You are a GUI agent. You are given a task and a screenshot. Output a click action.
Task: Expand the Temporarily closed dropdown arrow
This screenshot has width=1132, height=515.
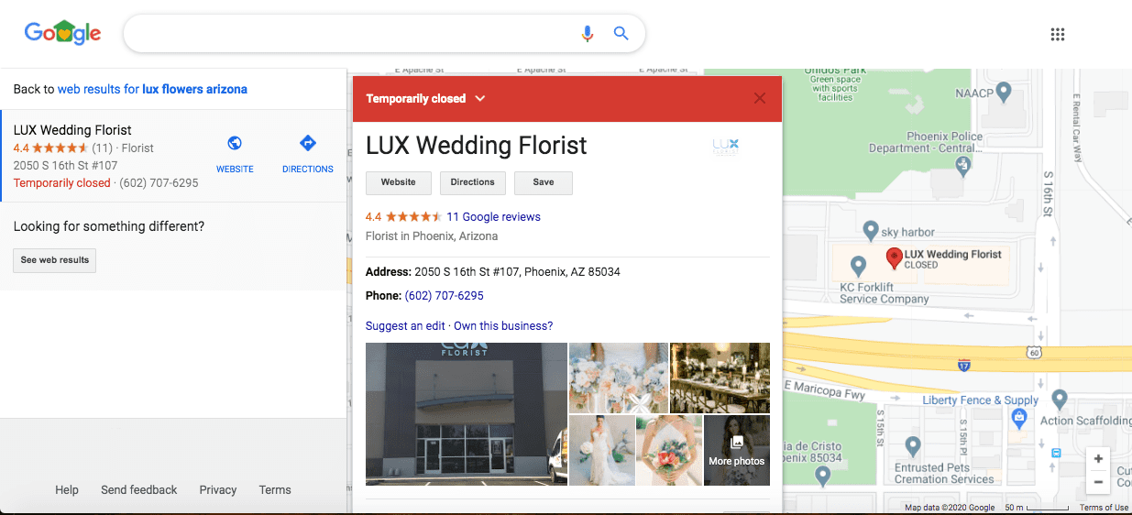[x=480, y=99]
